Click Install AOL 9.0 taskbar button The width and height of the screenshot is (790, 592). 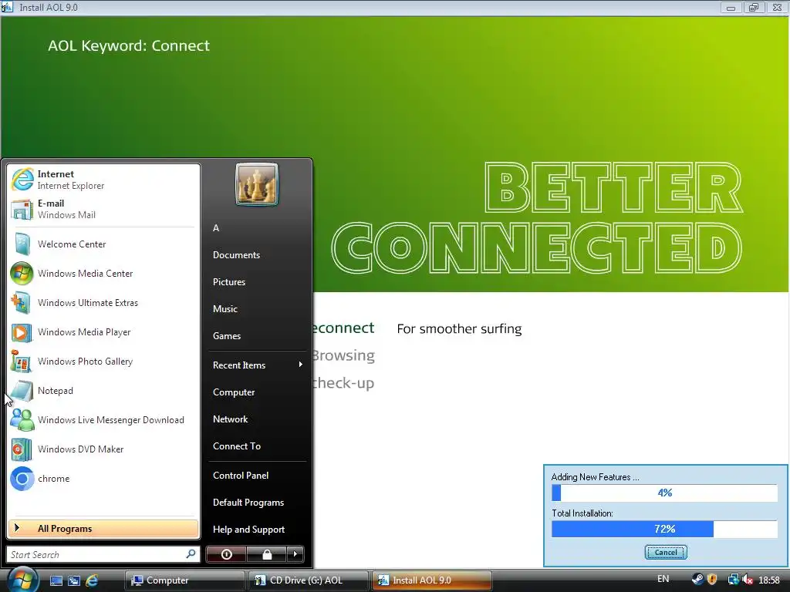(431, 580)
